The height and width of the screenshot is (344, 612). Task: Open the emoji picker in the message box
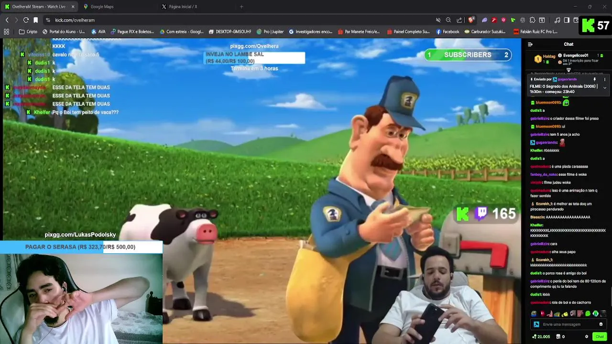(x=601, y=324)
